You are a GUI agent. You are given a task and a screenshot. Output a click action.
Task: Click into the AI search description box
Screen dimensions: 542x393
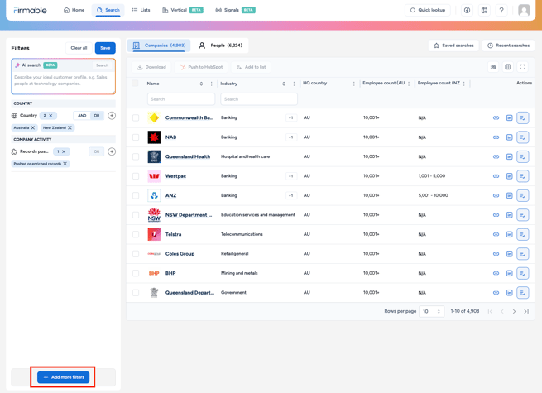(63, 82)
